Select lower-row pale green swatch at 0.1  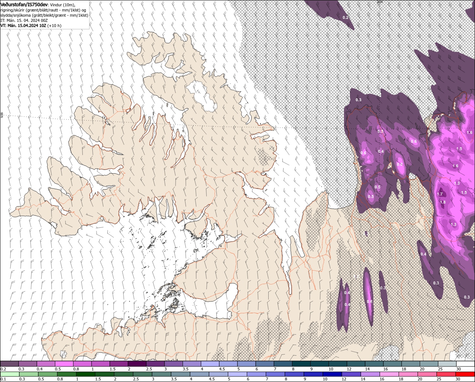[x=10, y=374]
